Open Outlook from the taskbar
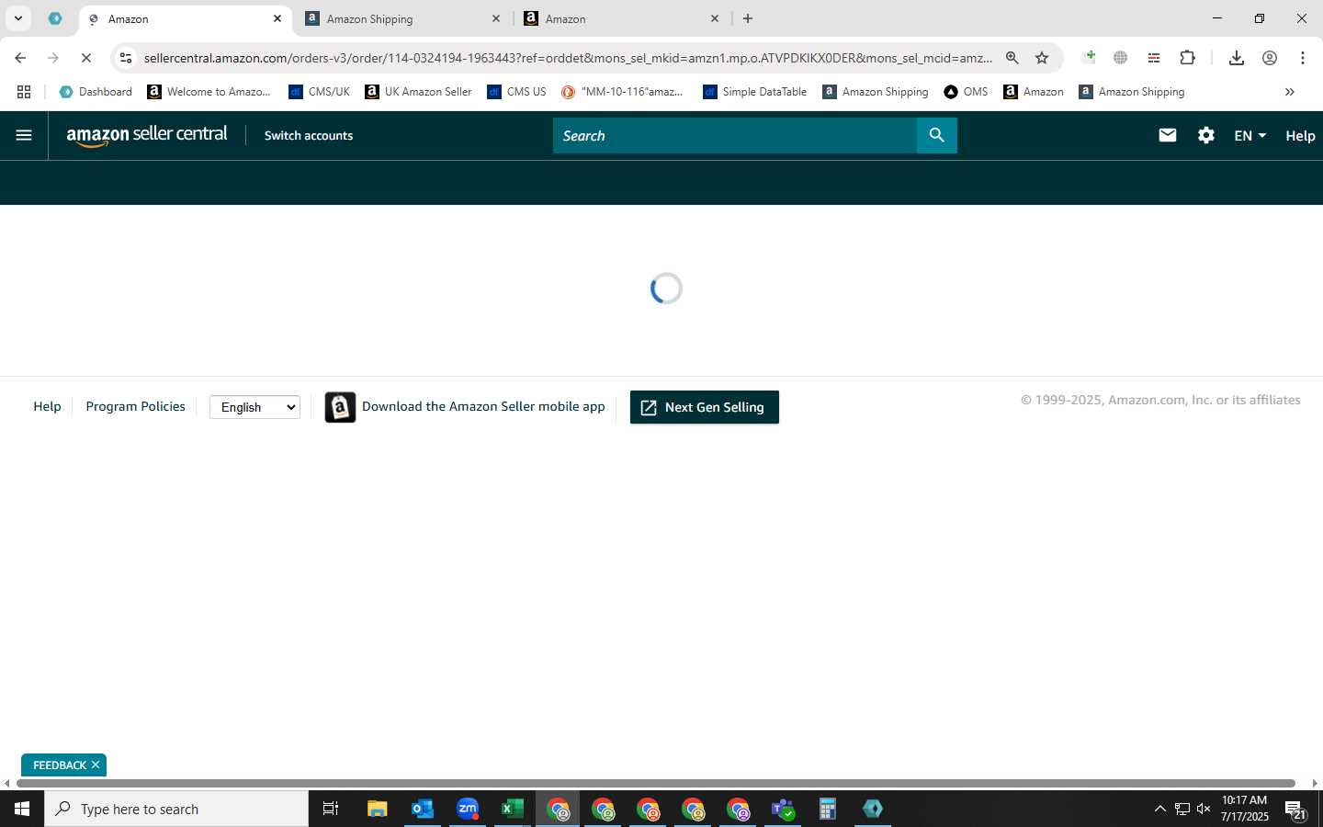1323x827 pixels. pos(422,809)
